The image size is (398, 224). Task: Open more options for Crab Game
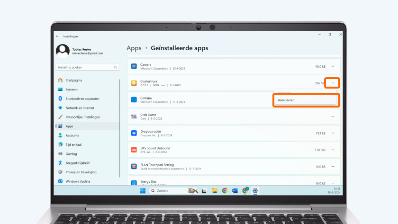(332, 116)
